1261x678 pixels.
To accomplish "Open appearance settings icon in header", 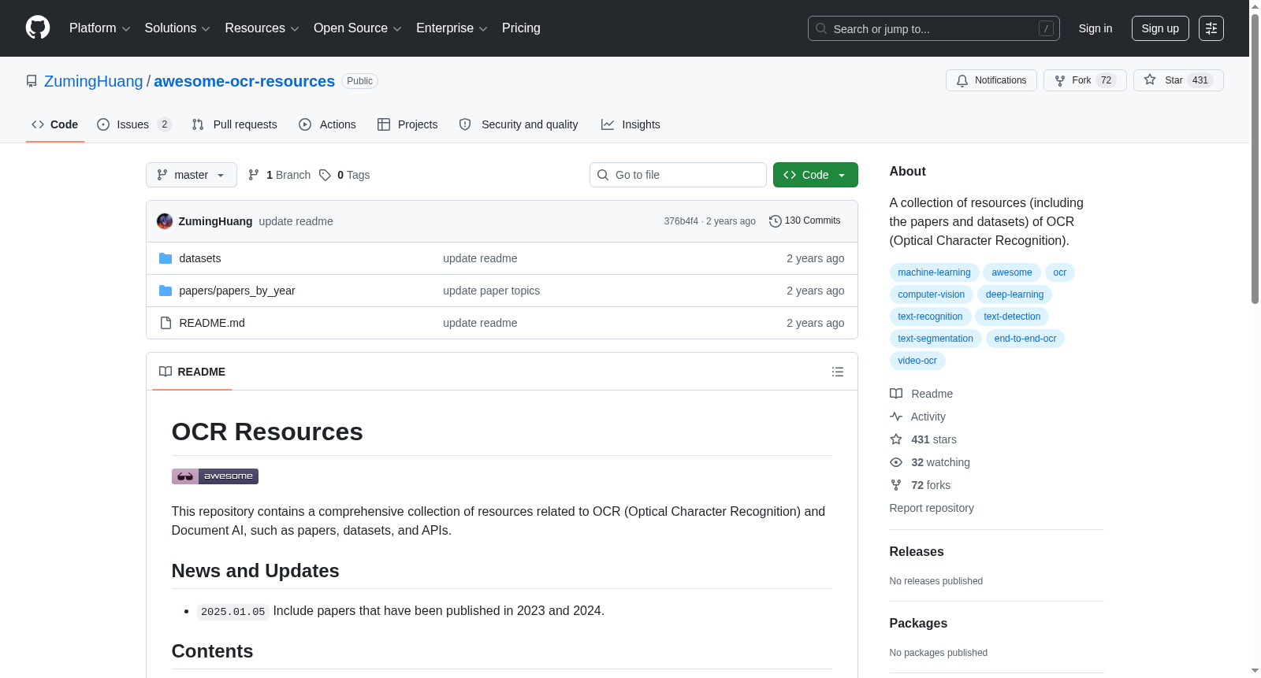I will click(x=1211, y=28).
